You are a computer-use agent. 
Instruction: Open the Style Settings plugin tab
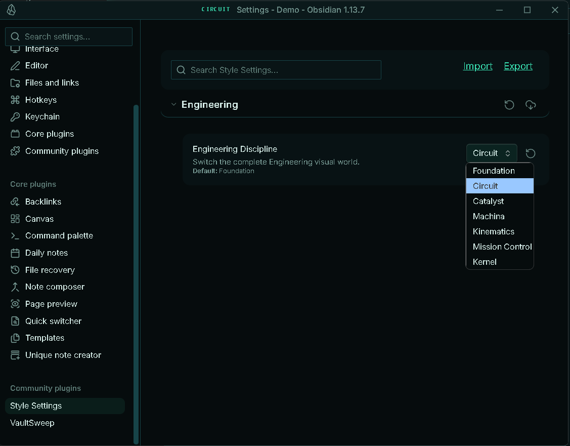(65, 406)
